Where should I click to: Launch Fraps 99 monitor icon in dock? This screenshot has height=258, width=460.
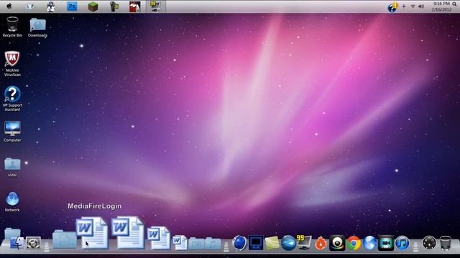(x=304, y=242)
